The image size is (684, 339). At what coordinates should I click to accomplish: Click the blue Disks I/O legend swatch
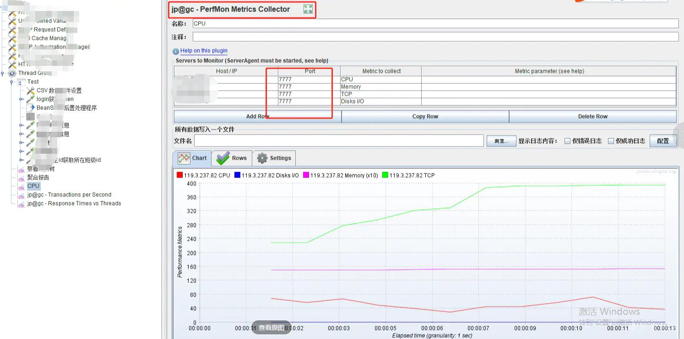click(x=237, y=175)
